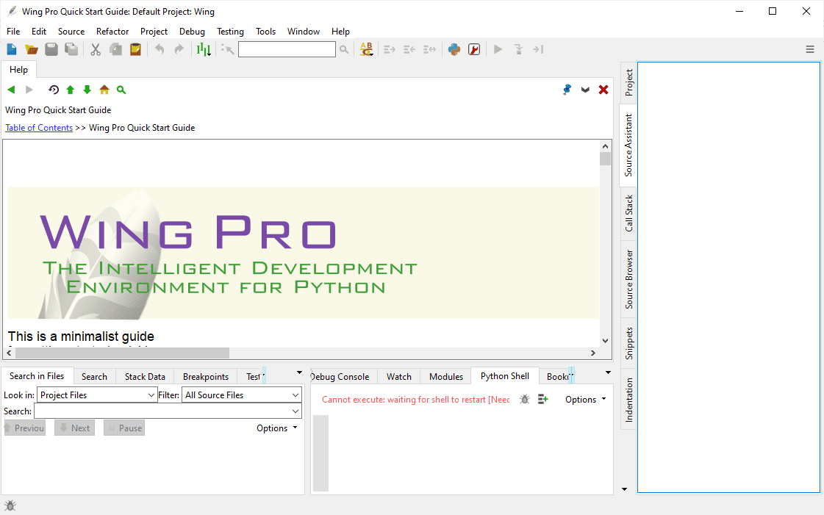824x515 pixels.
Task: Open Search in Files Options menu
Action: 276,428
